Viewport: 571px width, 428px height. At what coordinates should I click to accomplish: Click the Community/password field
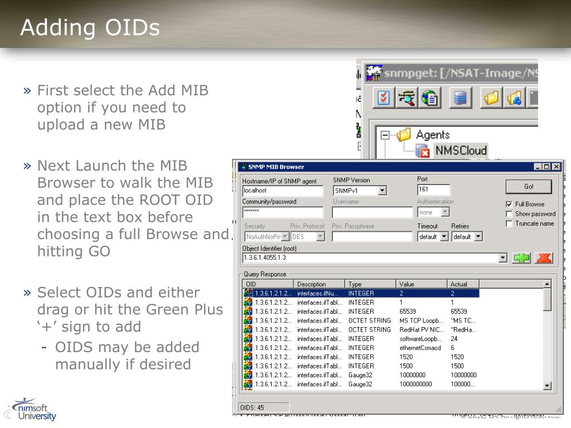point(283,212)
